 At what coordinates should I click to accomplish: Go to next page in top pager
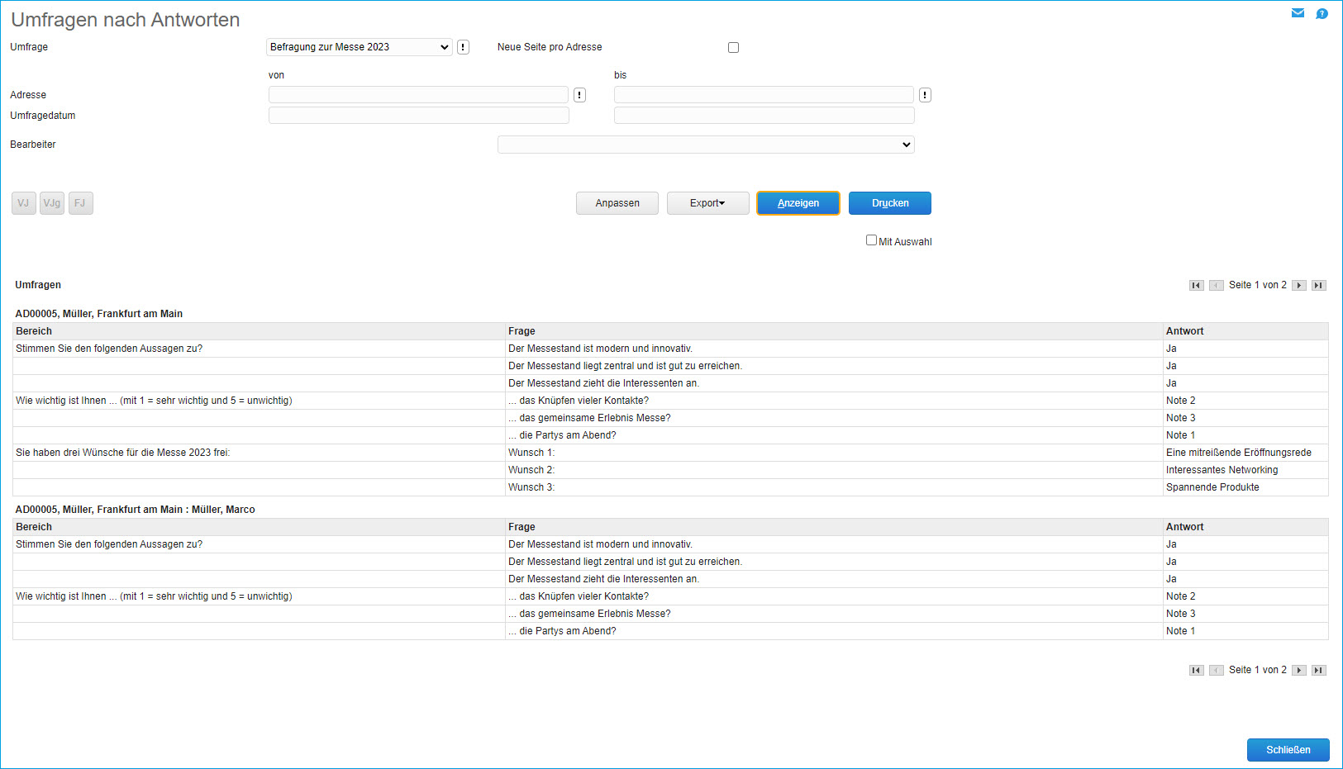[1299, 285]
